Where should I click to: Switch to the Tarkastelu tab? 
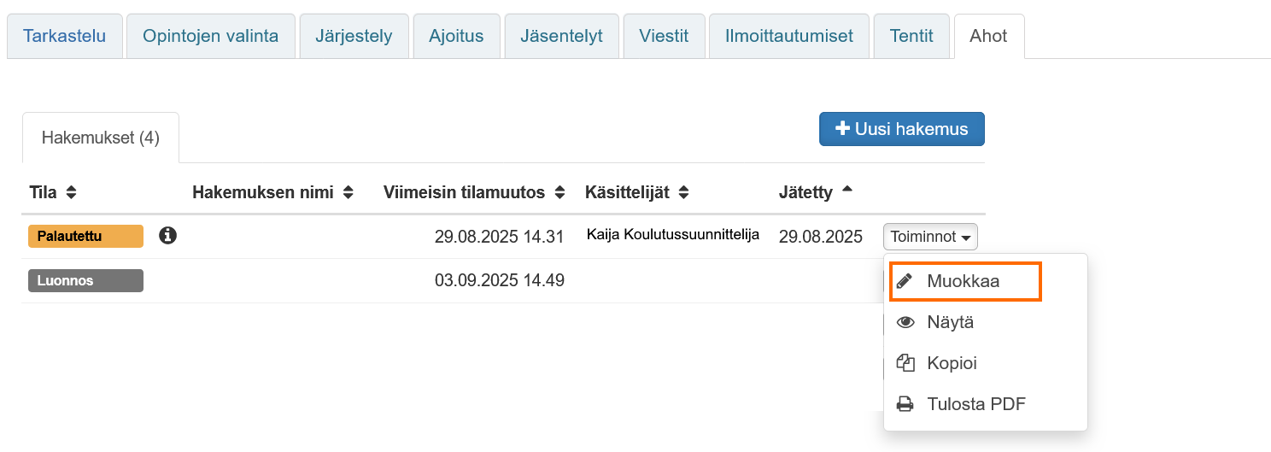(x=65, y=37)
